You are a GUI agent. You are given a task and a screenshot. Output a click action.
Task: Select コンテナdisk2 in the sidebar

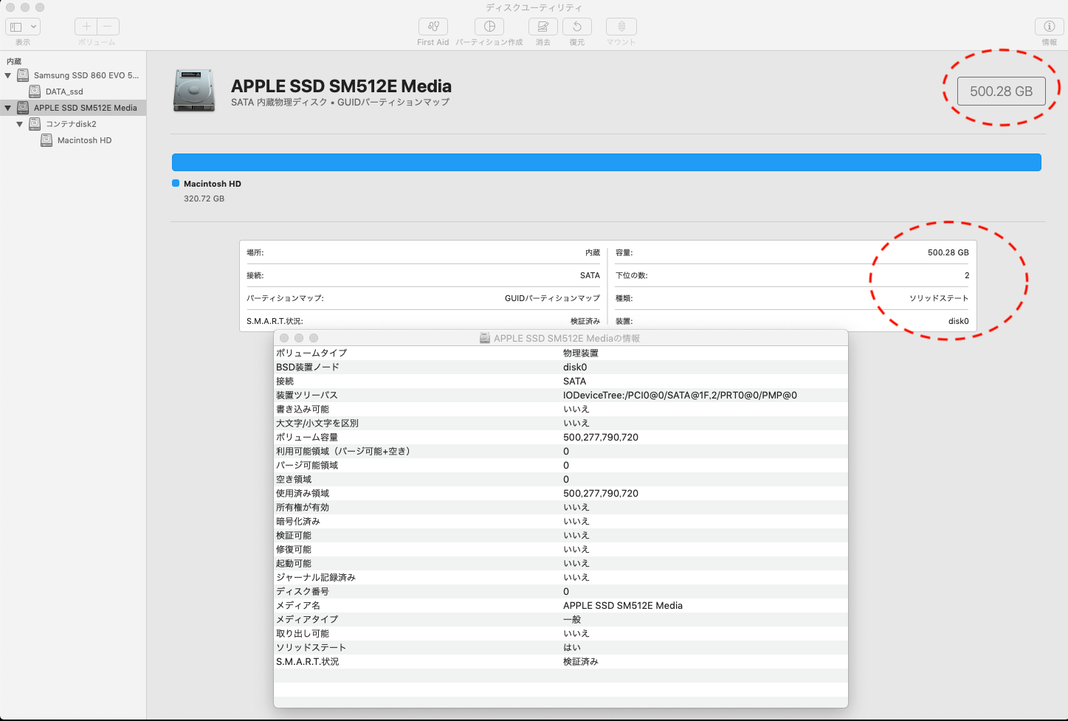coord(71,124)
